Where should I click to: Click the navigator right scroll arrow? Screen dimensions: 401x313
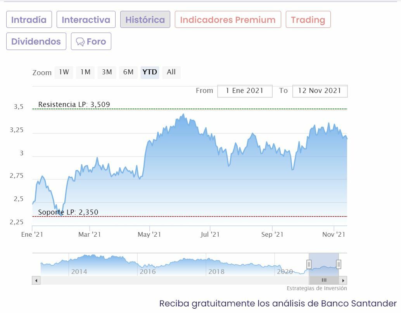tap(343, 280)
